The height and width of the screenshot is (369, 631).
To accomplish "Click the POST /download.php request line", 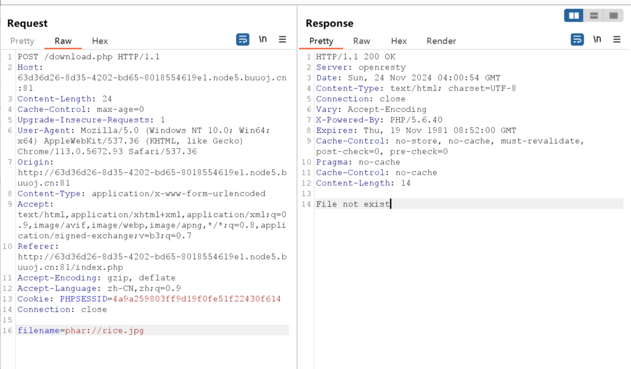I will click(x=89, y=57).
